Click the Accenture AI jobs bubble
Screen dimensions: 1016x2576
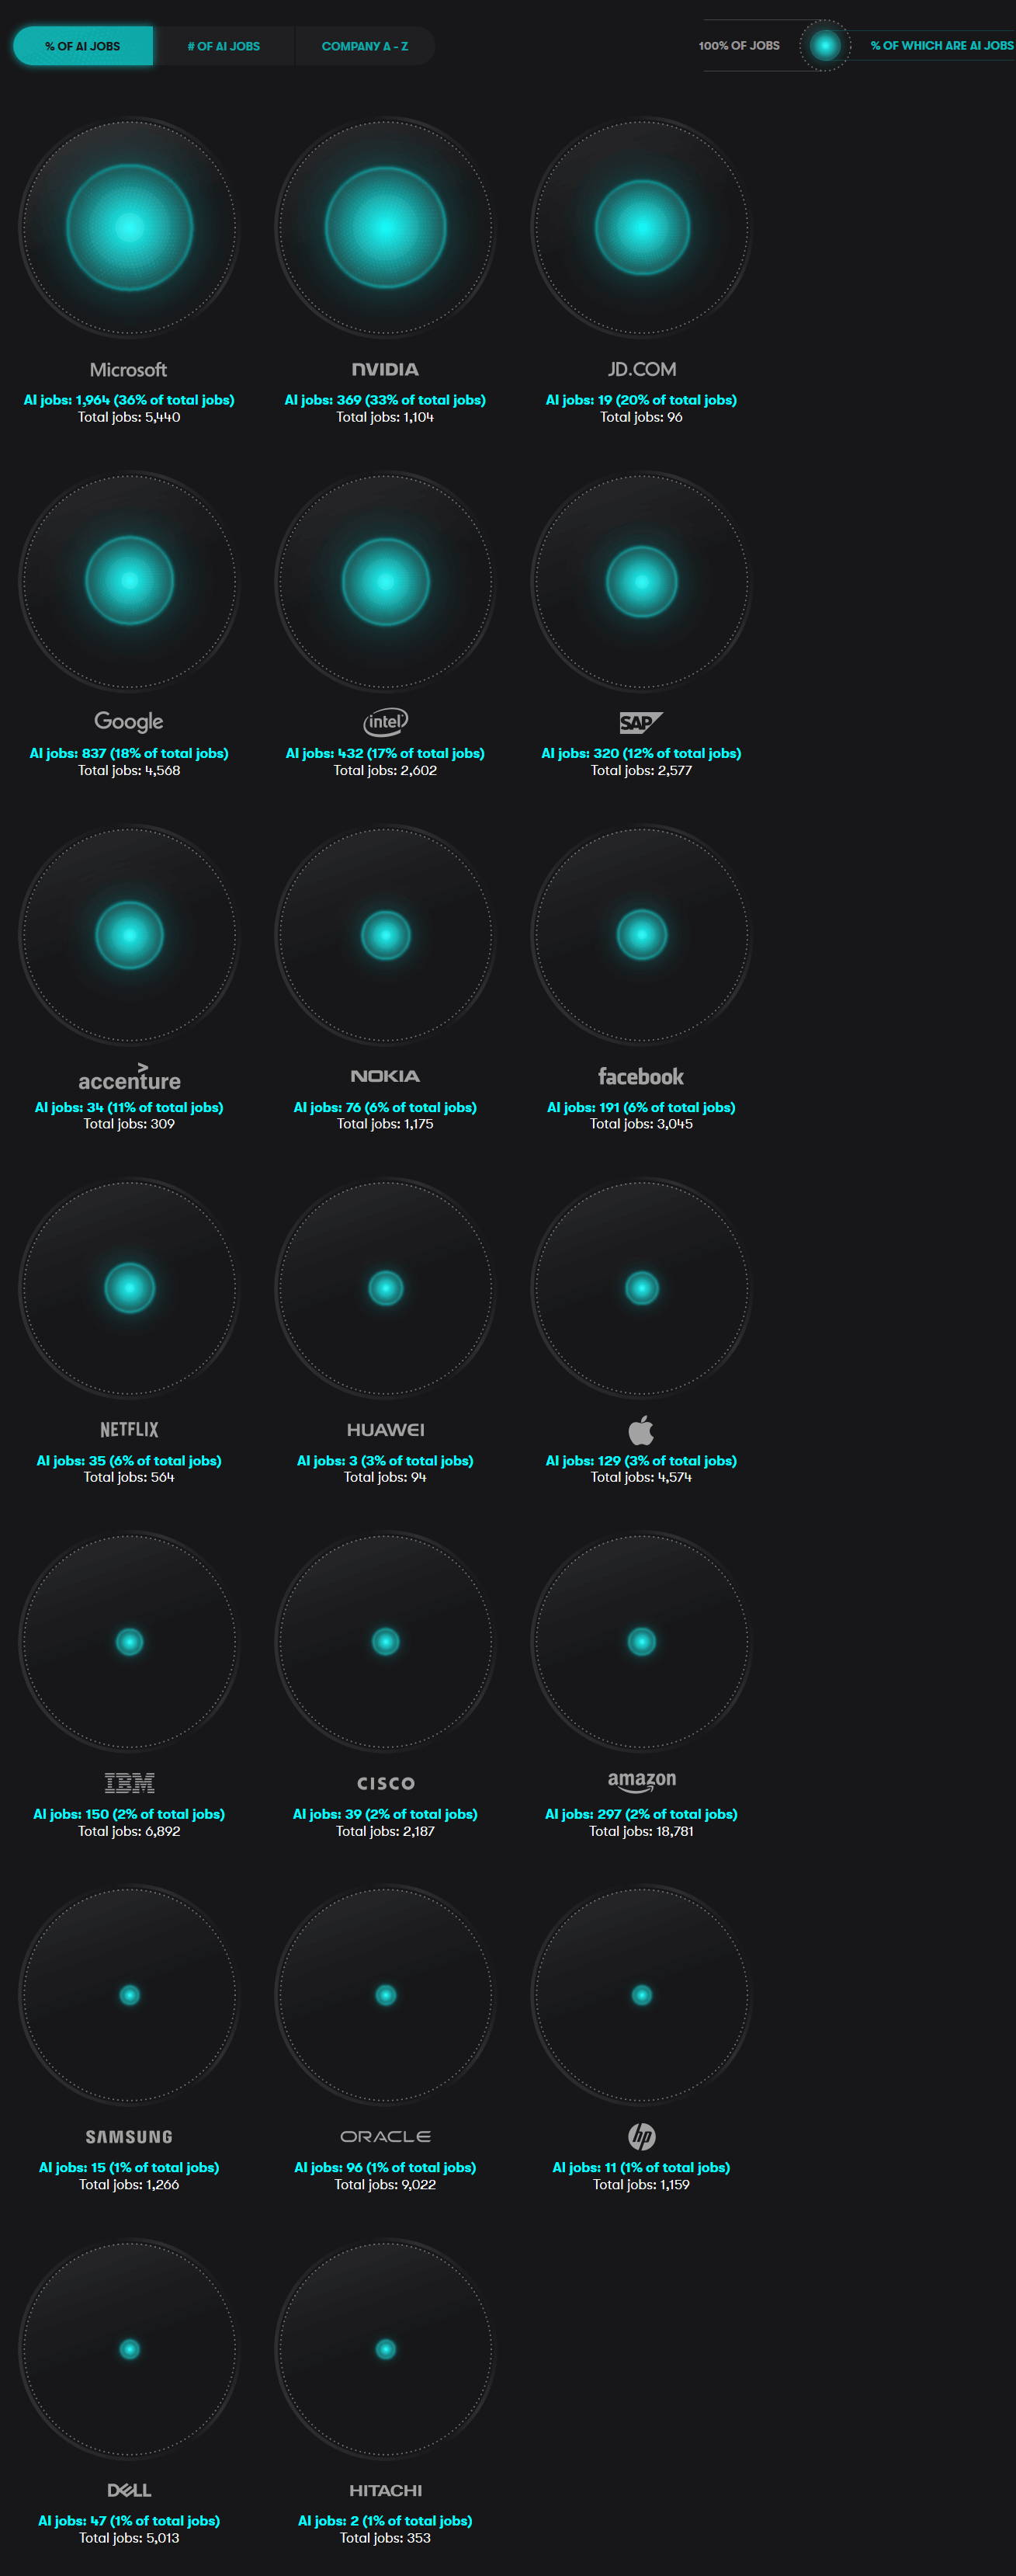129,935
